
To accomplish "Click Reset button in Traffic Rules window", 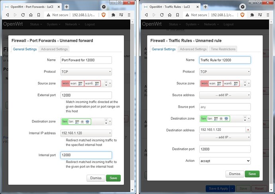I will 259,188.
